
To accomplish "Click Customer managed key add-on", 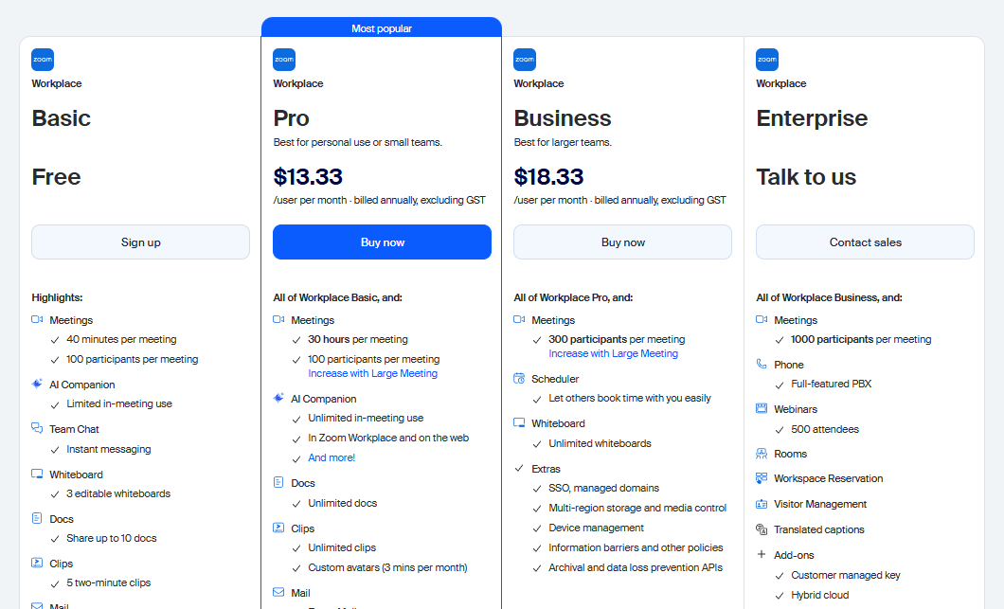I will (x=846, y=576).
